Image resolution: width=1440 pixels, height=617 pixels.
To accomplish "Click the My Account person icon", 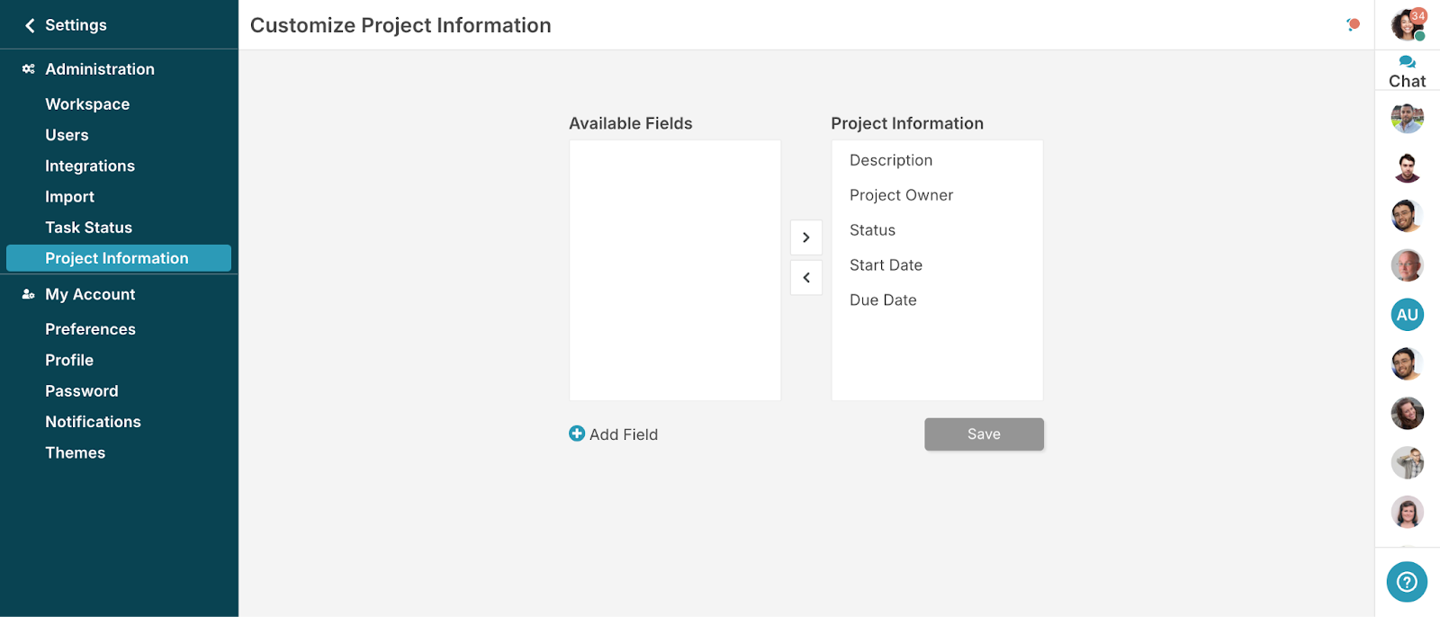I will point(29,294).
